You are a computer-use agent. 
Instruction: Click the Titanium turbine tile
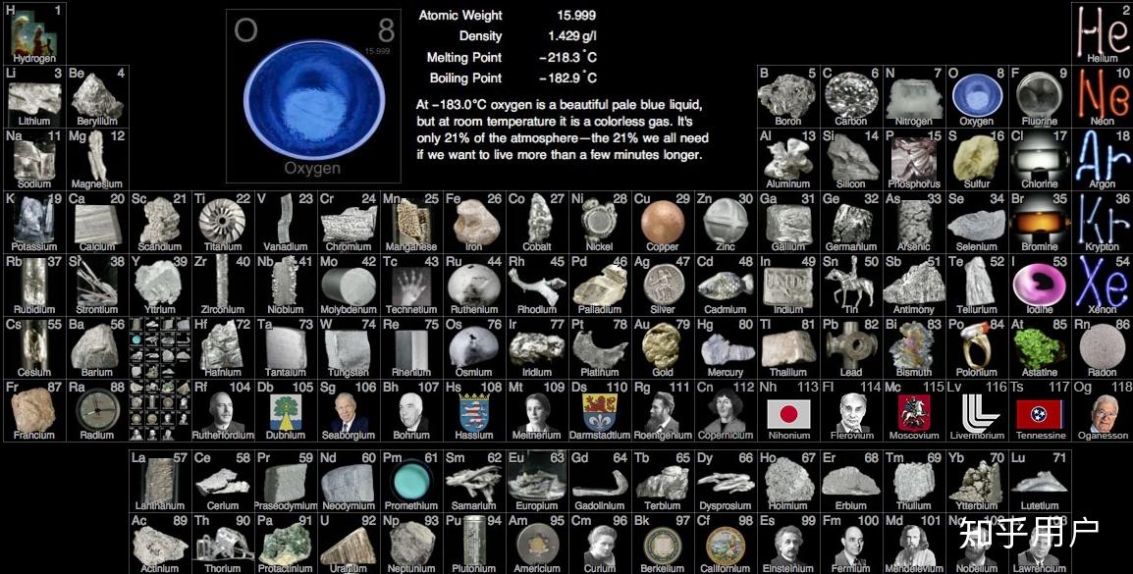(223, 223)
